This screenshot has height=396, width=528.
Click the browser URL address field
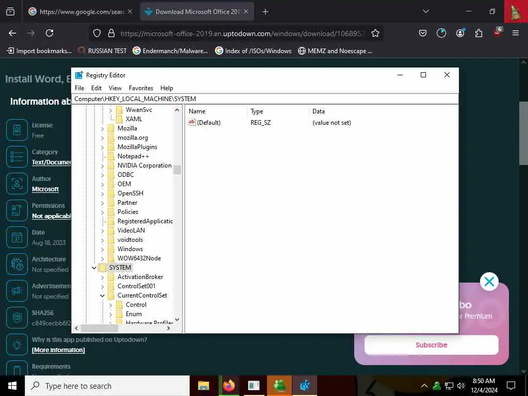tap(242, 34)
